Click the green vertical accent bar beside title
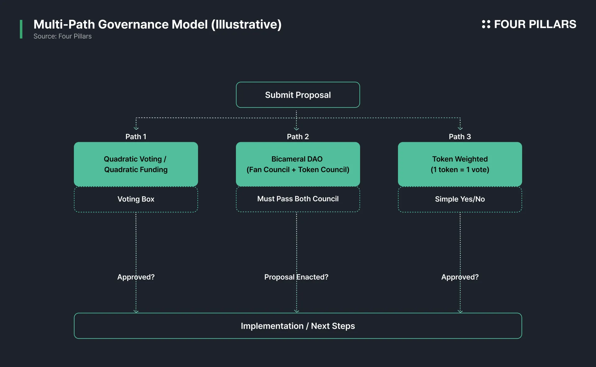 click(21, 29)
